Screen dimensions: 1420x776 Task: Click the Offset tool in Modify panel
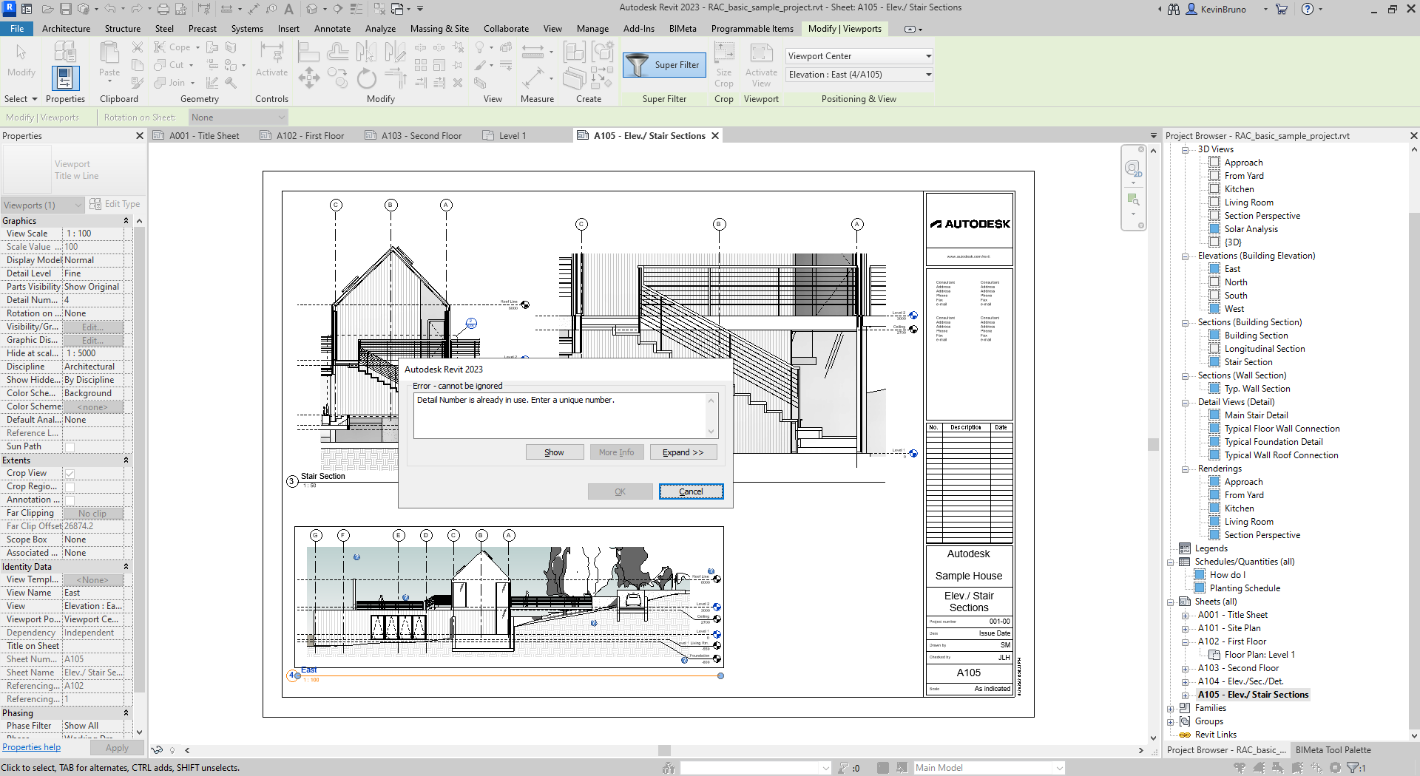tap(337, 52)
